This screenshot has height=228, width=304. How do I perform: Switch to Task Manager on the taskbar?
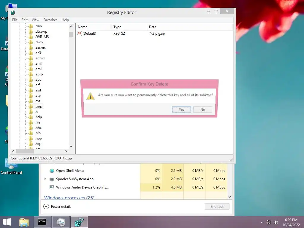[61, 222]
